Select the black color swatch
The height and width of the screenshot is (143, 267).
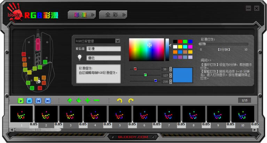click(x=175, y=41)
